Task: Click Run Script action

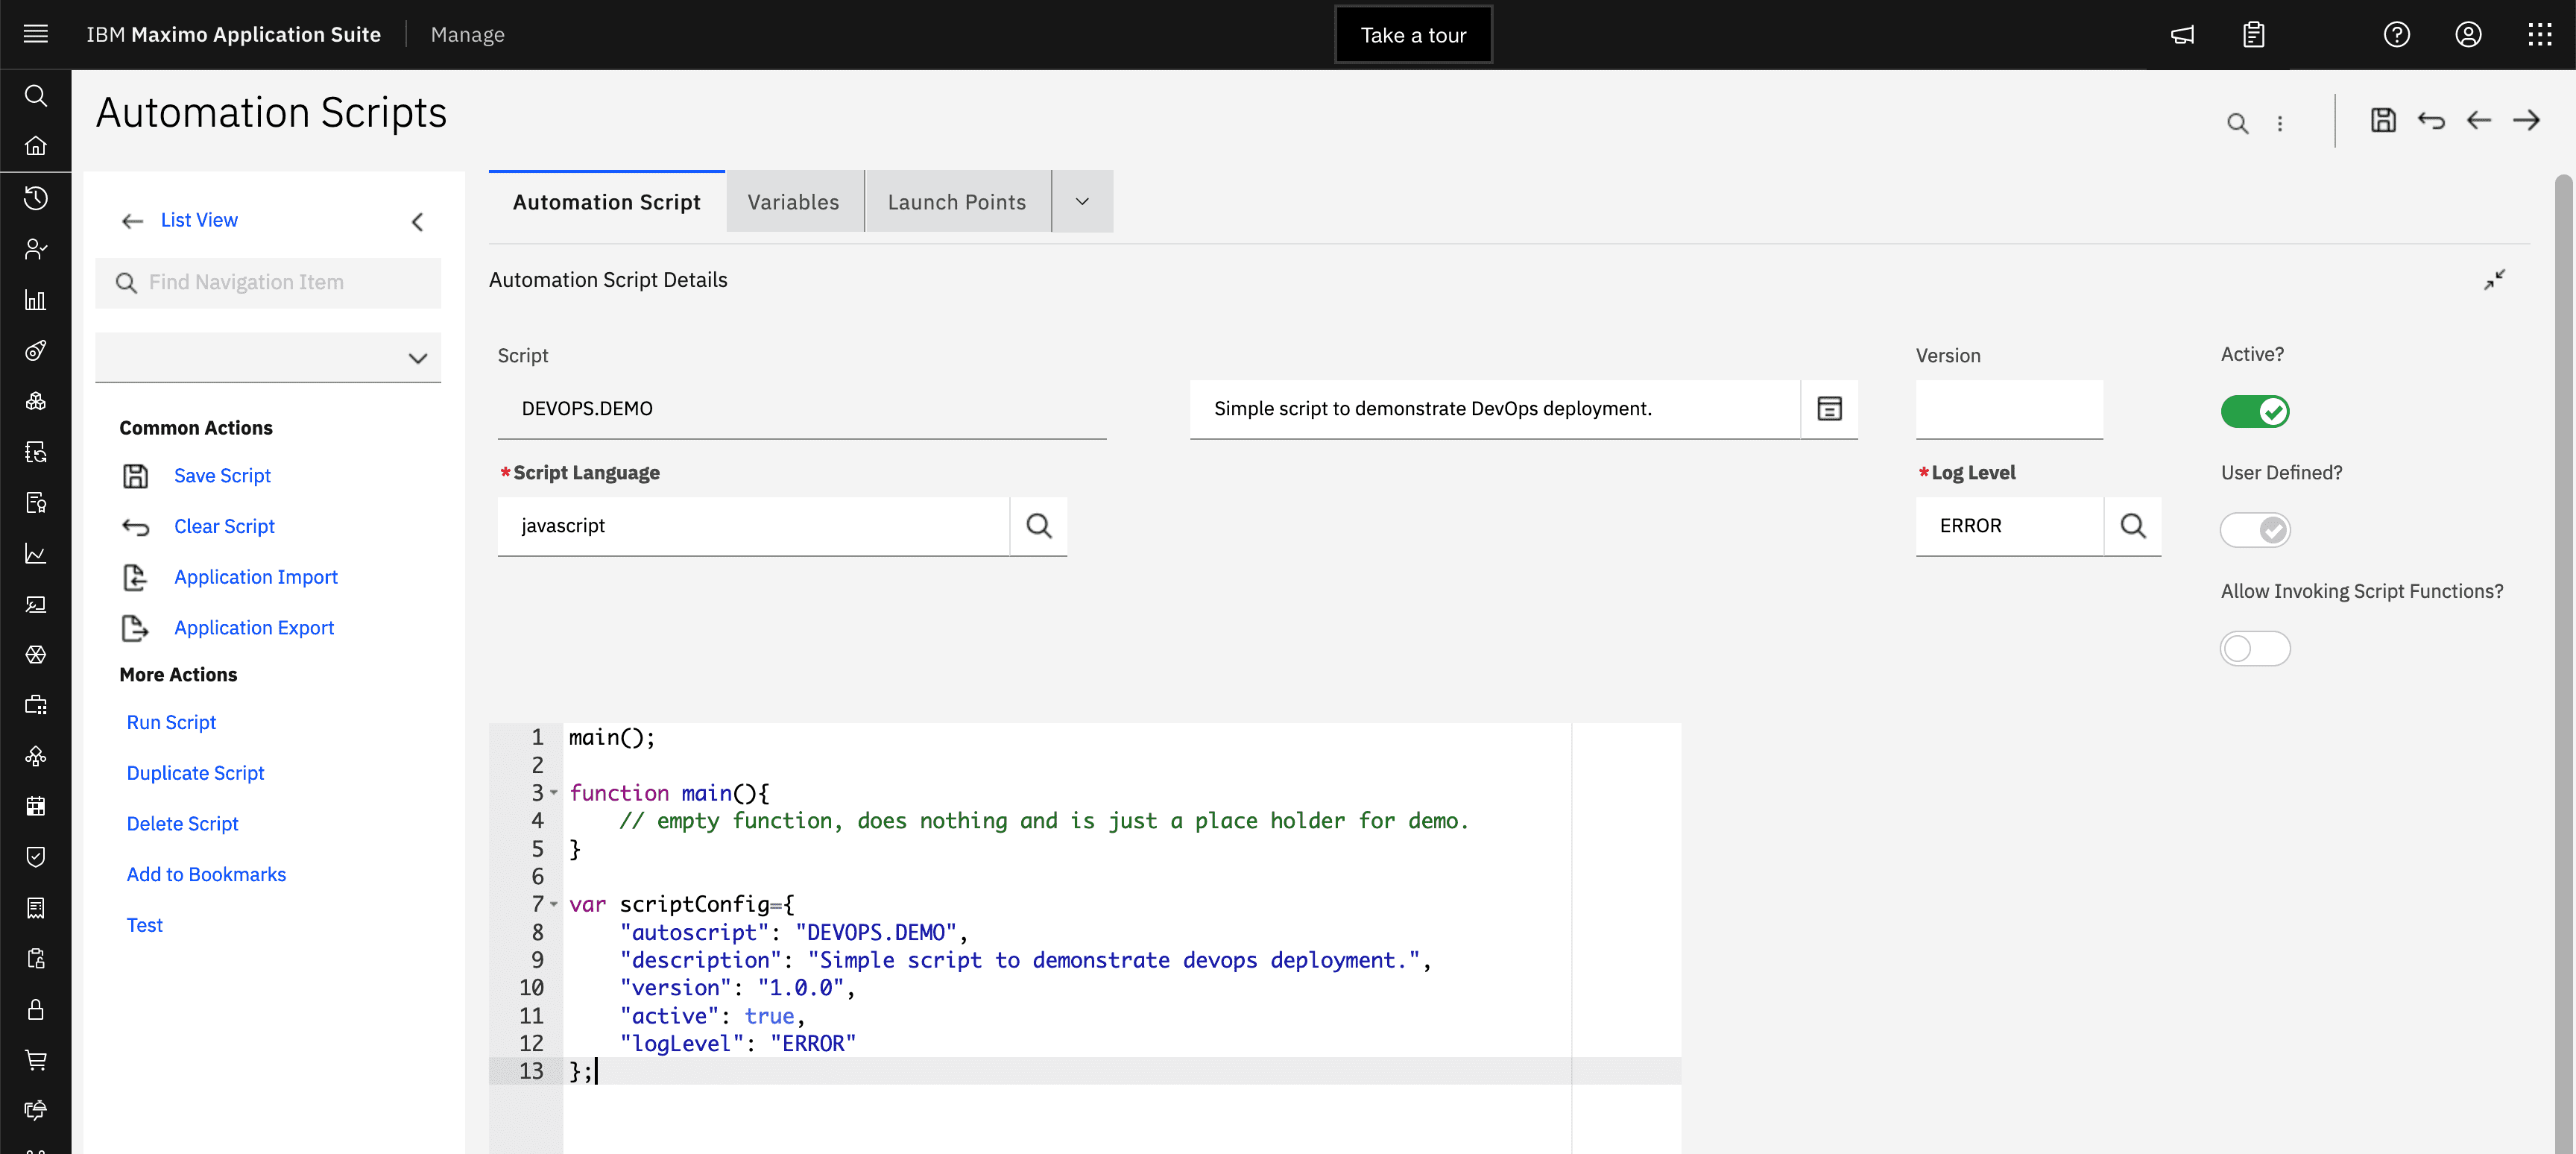Action: click(171, 722)
